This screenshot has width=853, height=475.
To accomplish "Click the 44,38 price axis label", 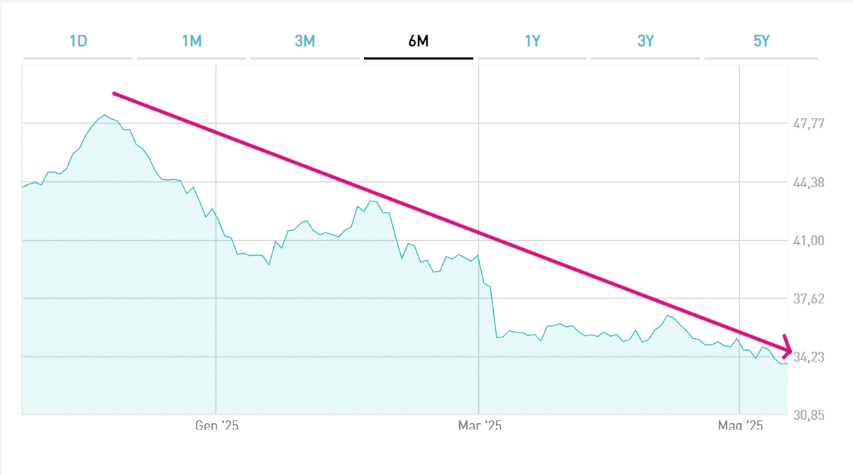I will coord(808,183).
